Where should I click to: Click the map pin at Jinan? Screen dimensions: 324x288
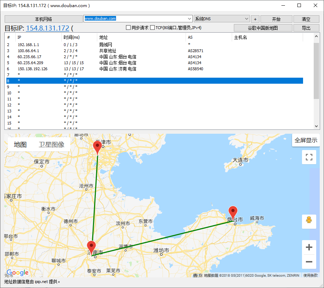click(x=91, y=248)
